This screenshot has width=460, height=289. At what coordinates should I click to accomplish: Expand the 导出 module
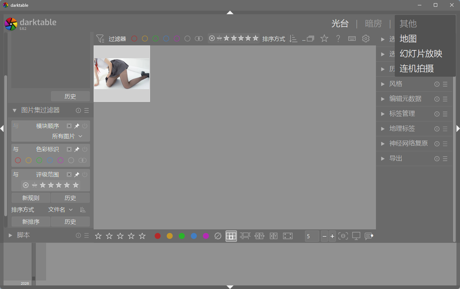coord(383,159)
